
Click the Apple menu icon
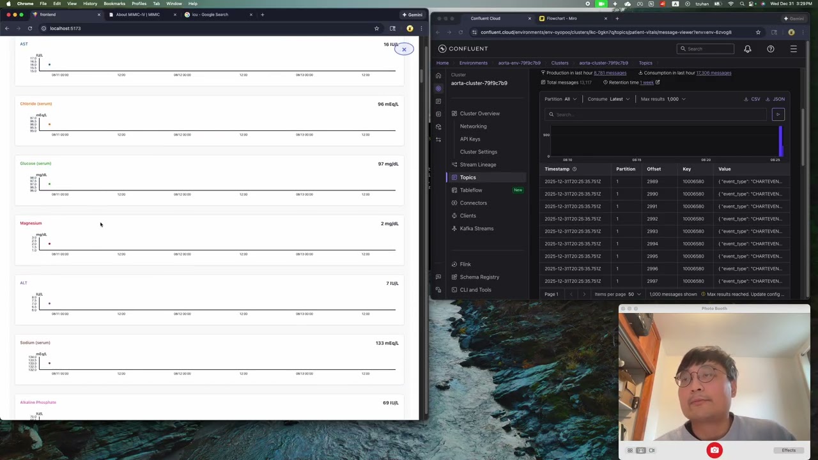[7, 4]
